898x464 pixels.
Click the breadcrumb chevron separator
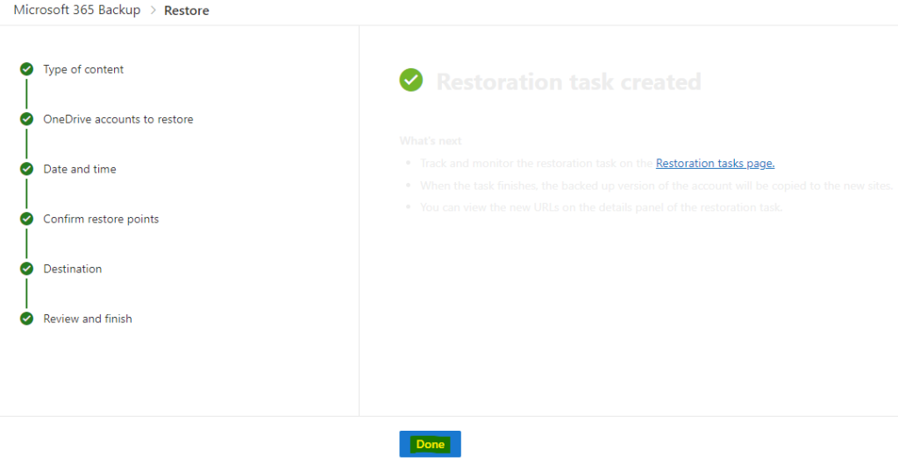[x=153, y=11]
